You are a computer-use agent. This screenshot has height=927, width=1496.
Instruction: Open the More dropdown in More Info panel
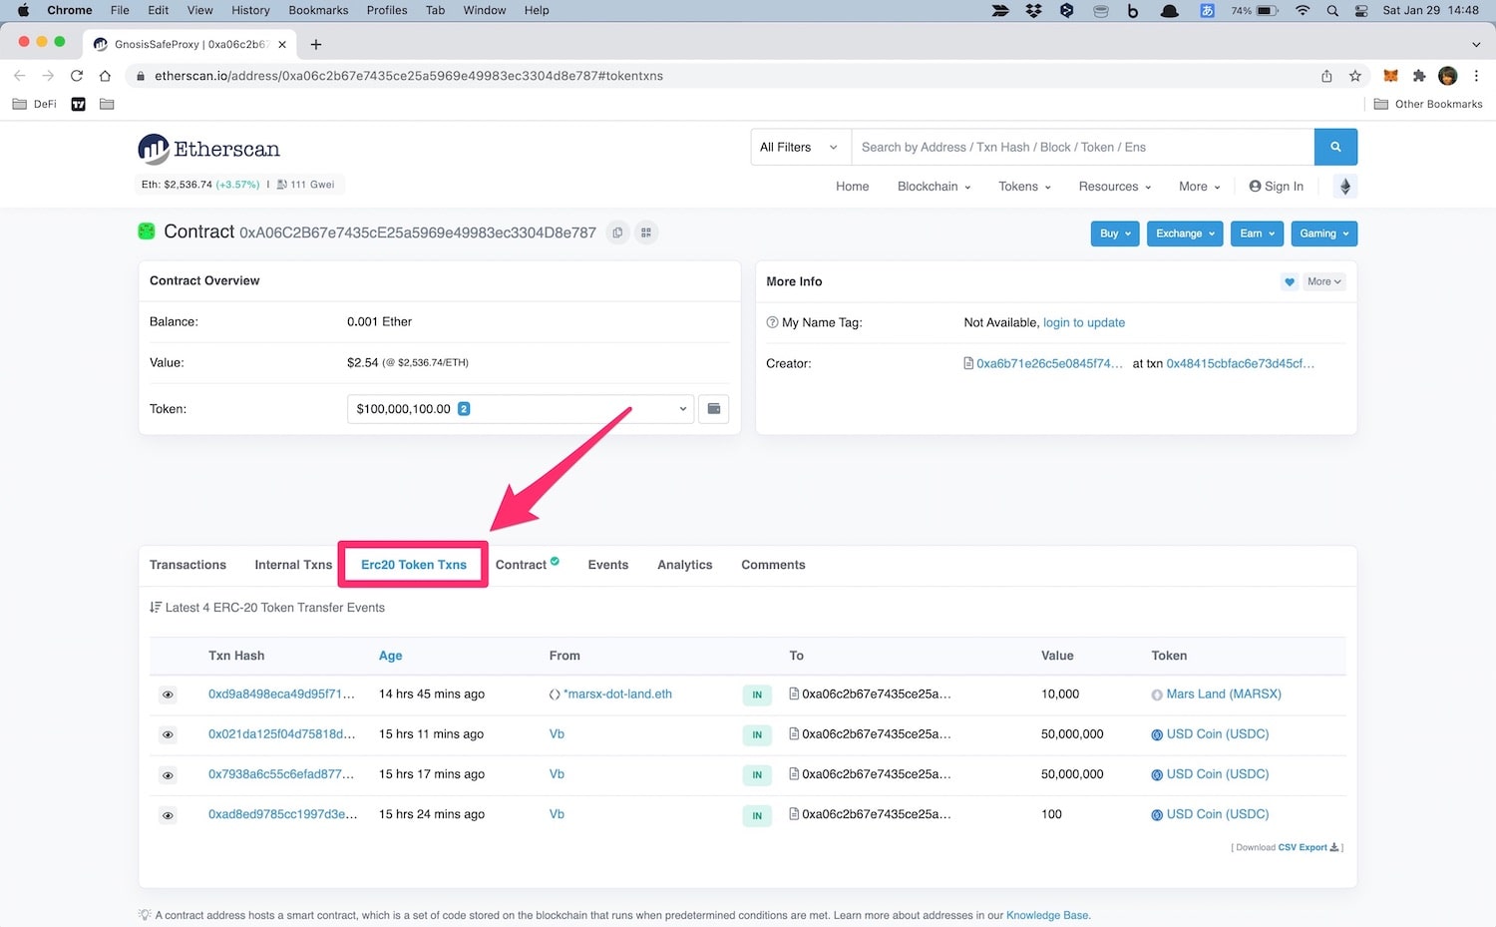[x=1324, y=281]
